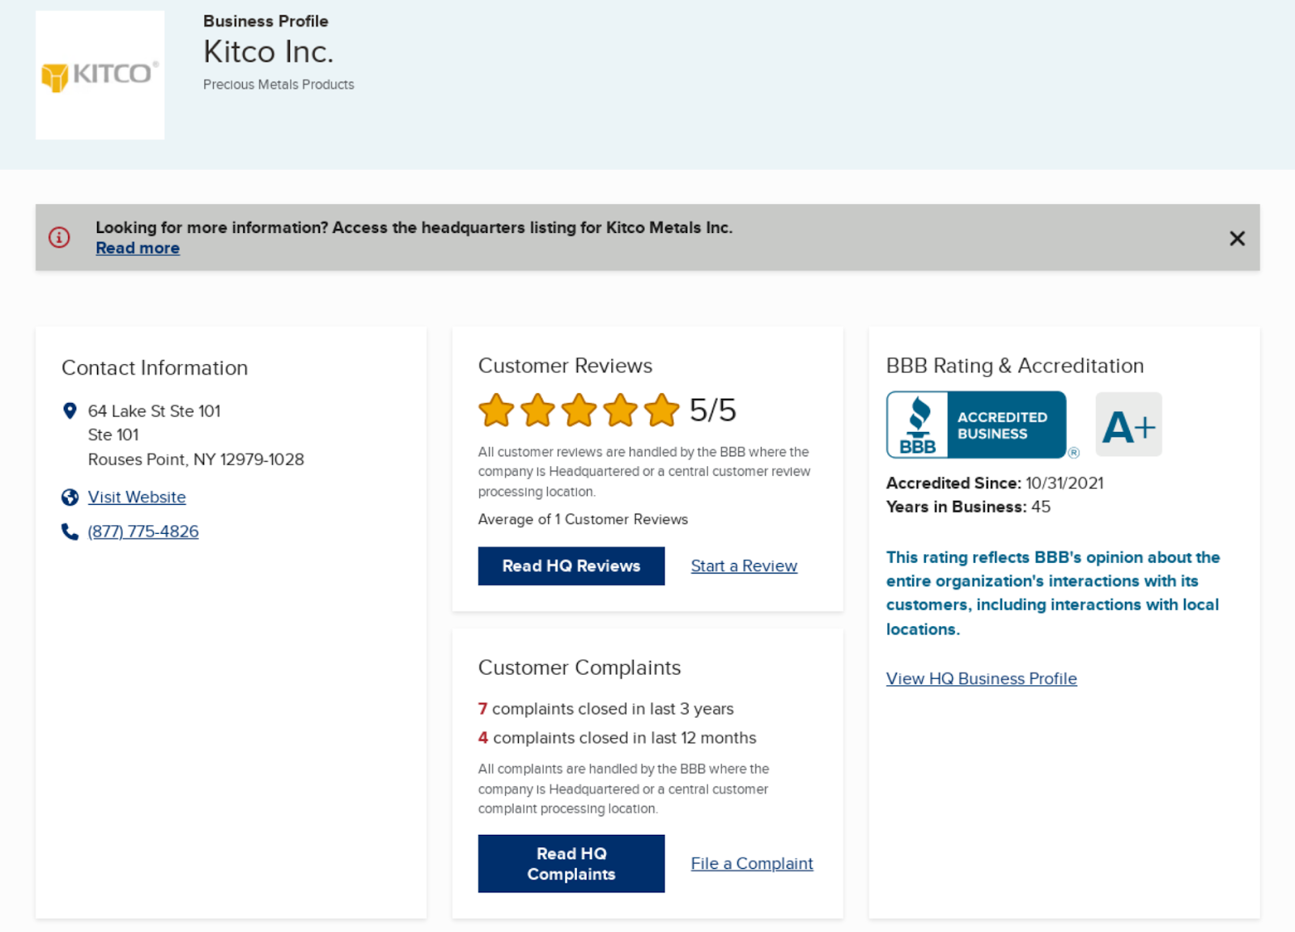Viewport: 1295px width, 932px height.
Task: Call the (877) 775-4826 phone number
Action: tap(143, 532)
